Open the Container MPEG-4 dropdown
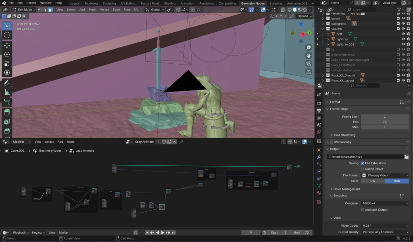The width and height of the screenshot is (413, 242). 385,204
